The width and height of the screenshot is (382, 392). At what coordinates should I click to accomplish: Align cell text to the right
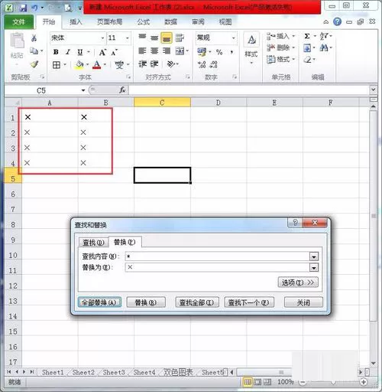click(x=167, y=51)
